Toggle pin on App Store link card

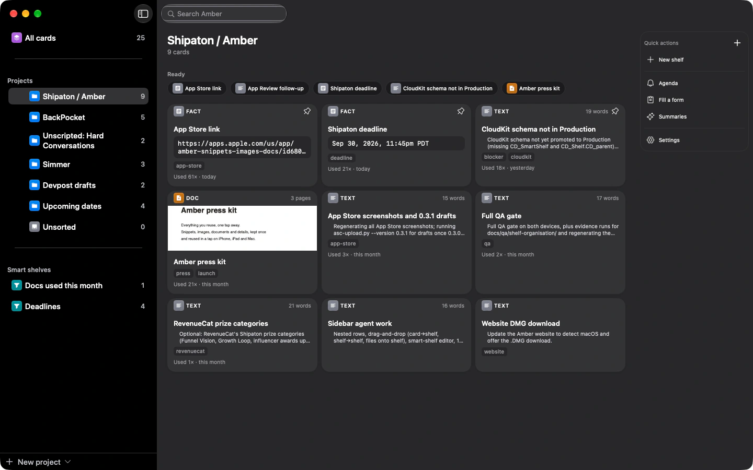click(307, 111)
